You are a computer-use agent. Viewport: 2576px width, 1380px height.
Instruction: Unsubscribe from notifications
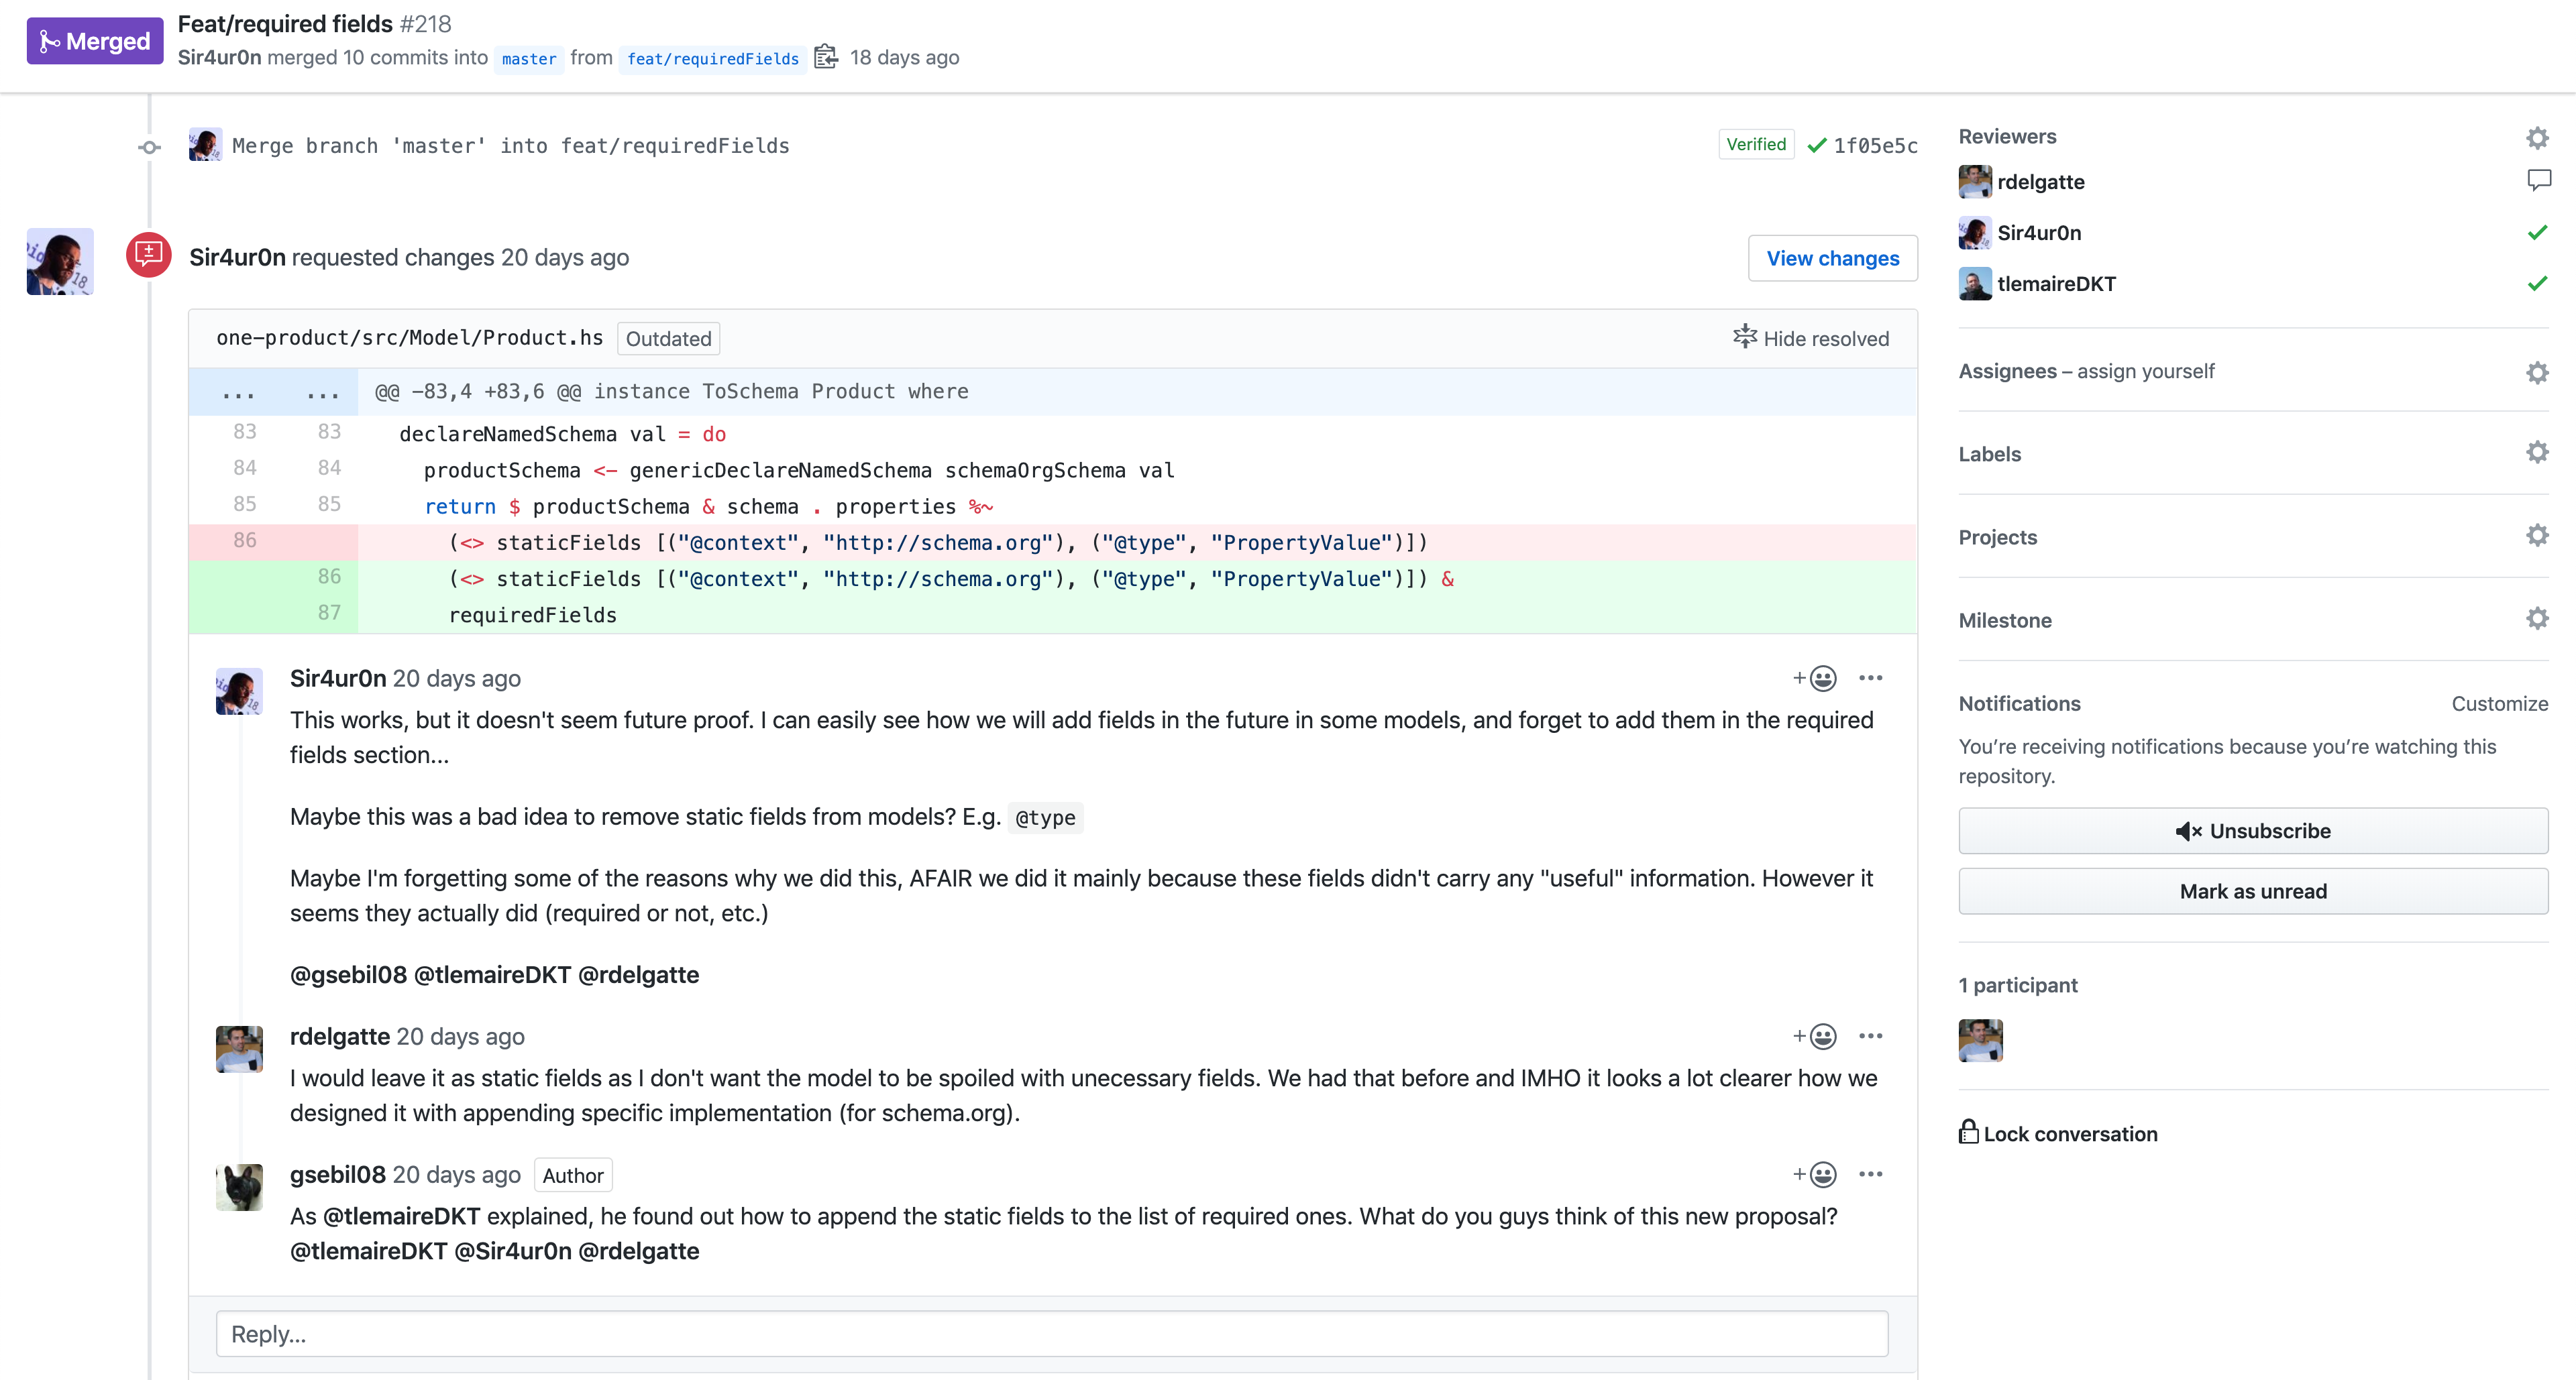2252,830
